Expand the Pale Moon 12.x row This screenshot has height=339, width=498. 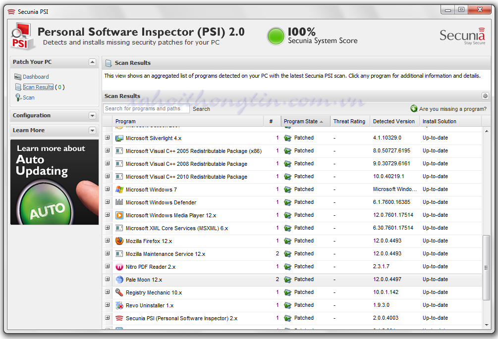[108, 279]
